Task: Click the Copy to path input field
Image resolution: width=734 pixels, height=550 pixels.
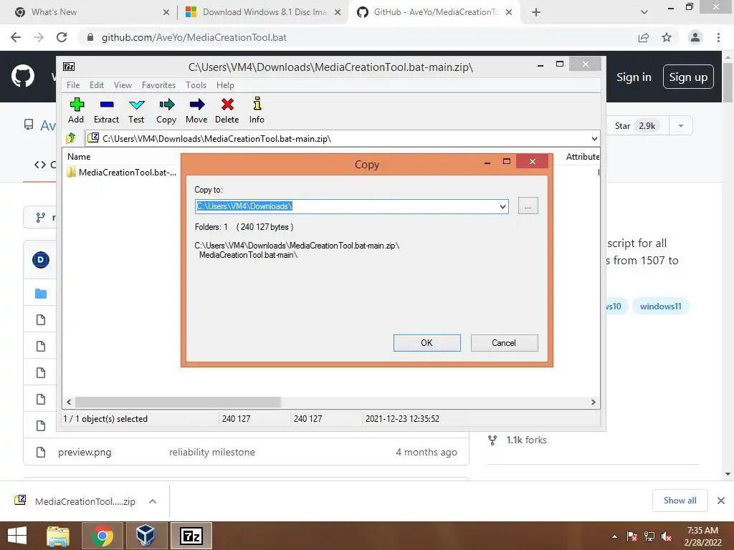Action: coord(346,206)
